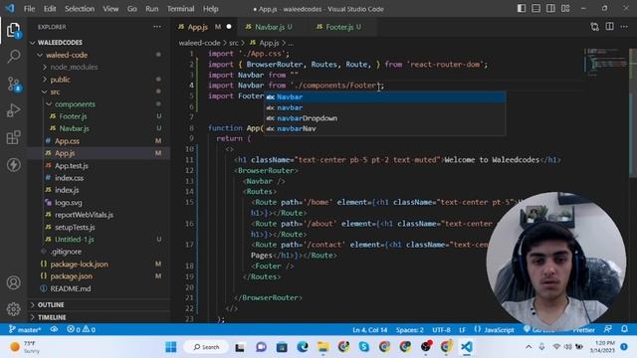Click src in the breadcrumb path

pyautogui.click(x=233, y=43)
